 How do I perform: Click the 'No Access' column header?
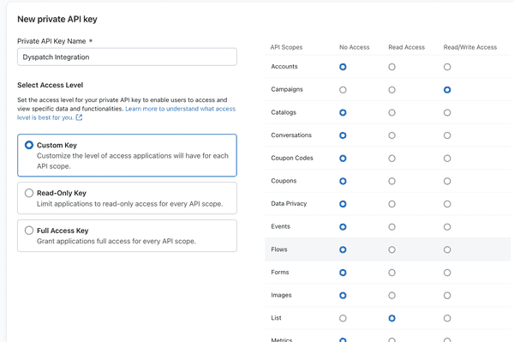tap(355, 47)
